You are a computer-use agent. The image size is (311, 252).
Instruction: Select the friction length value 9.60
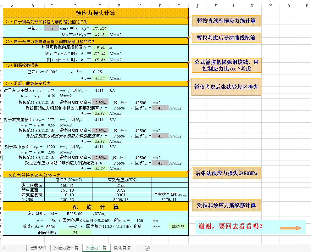100,48
